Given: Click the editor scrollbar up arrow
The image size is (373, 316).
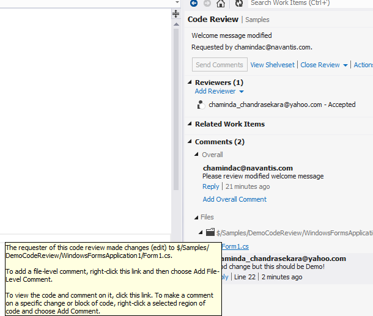Looking at the screenshot, I should pos(176,24).
